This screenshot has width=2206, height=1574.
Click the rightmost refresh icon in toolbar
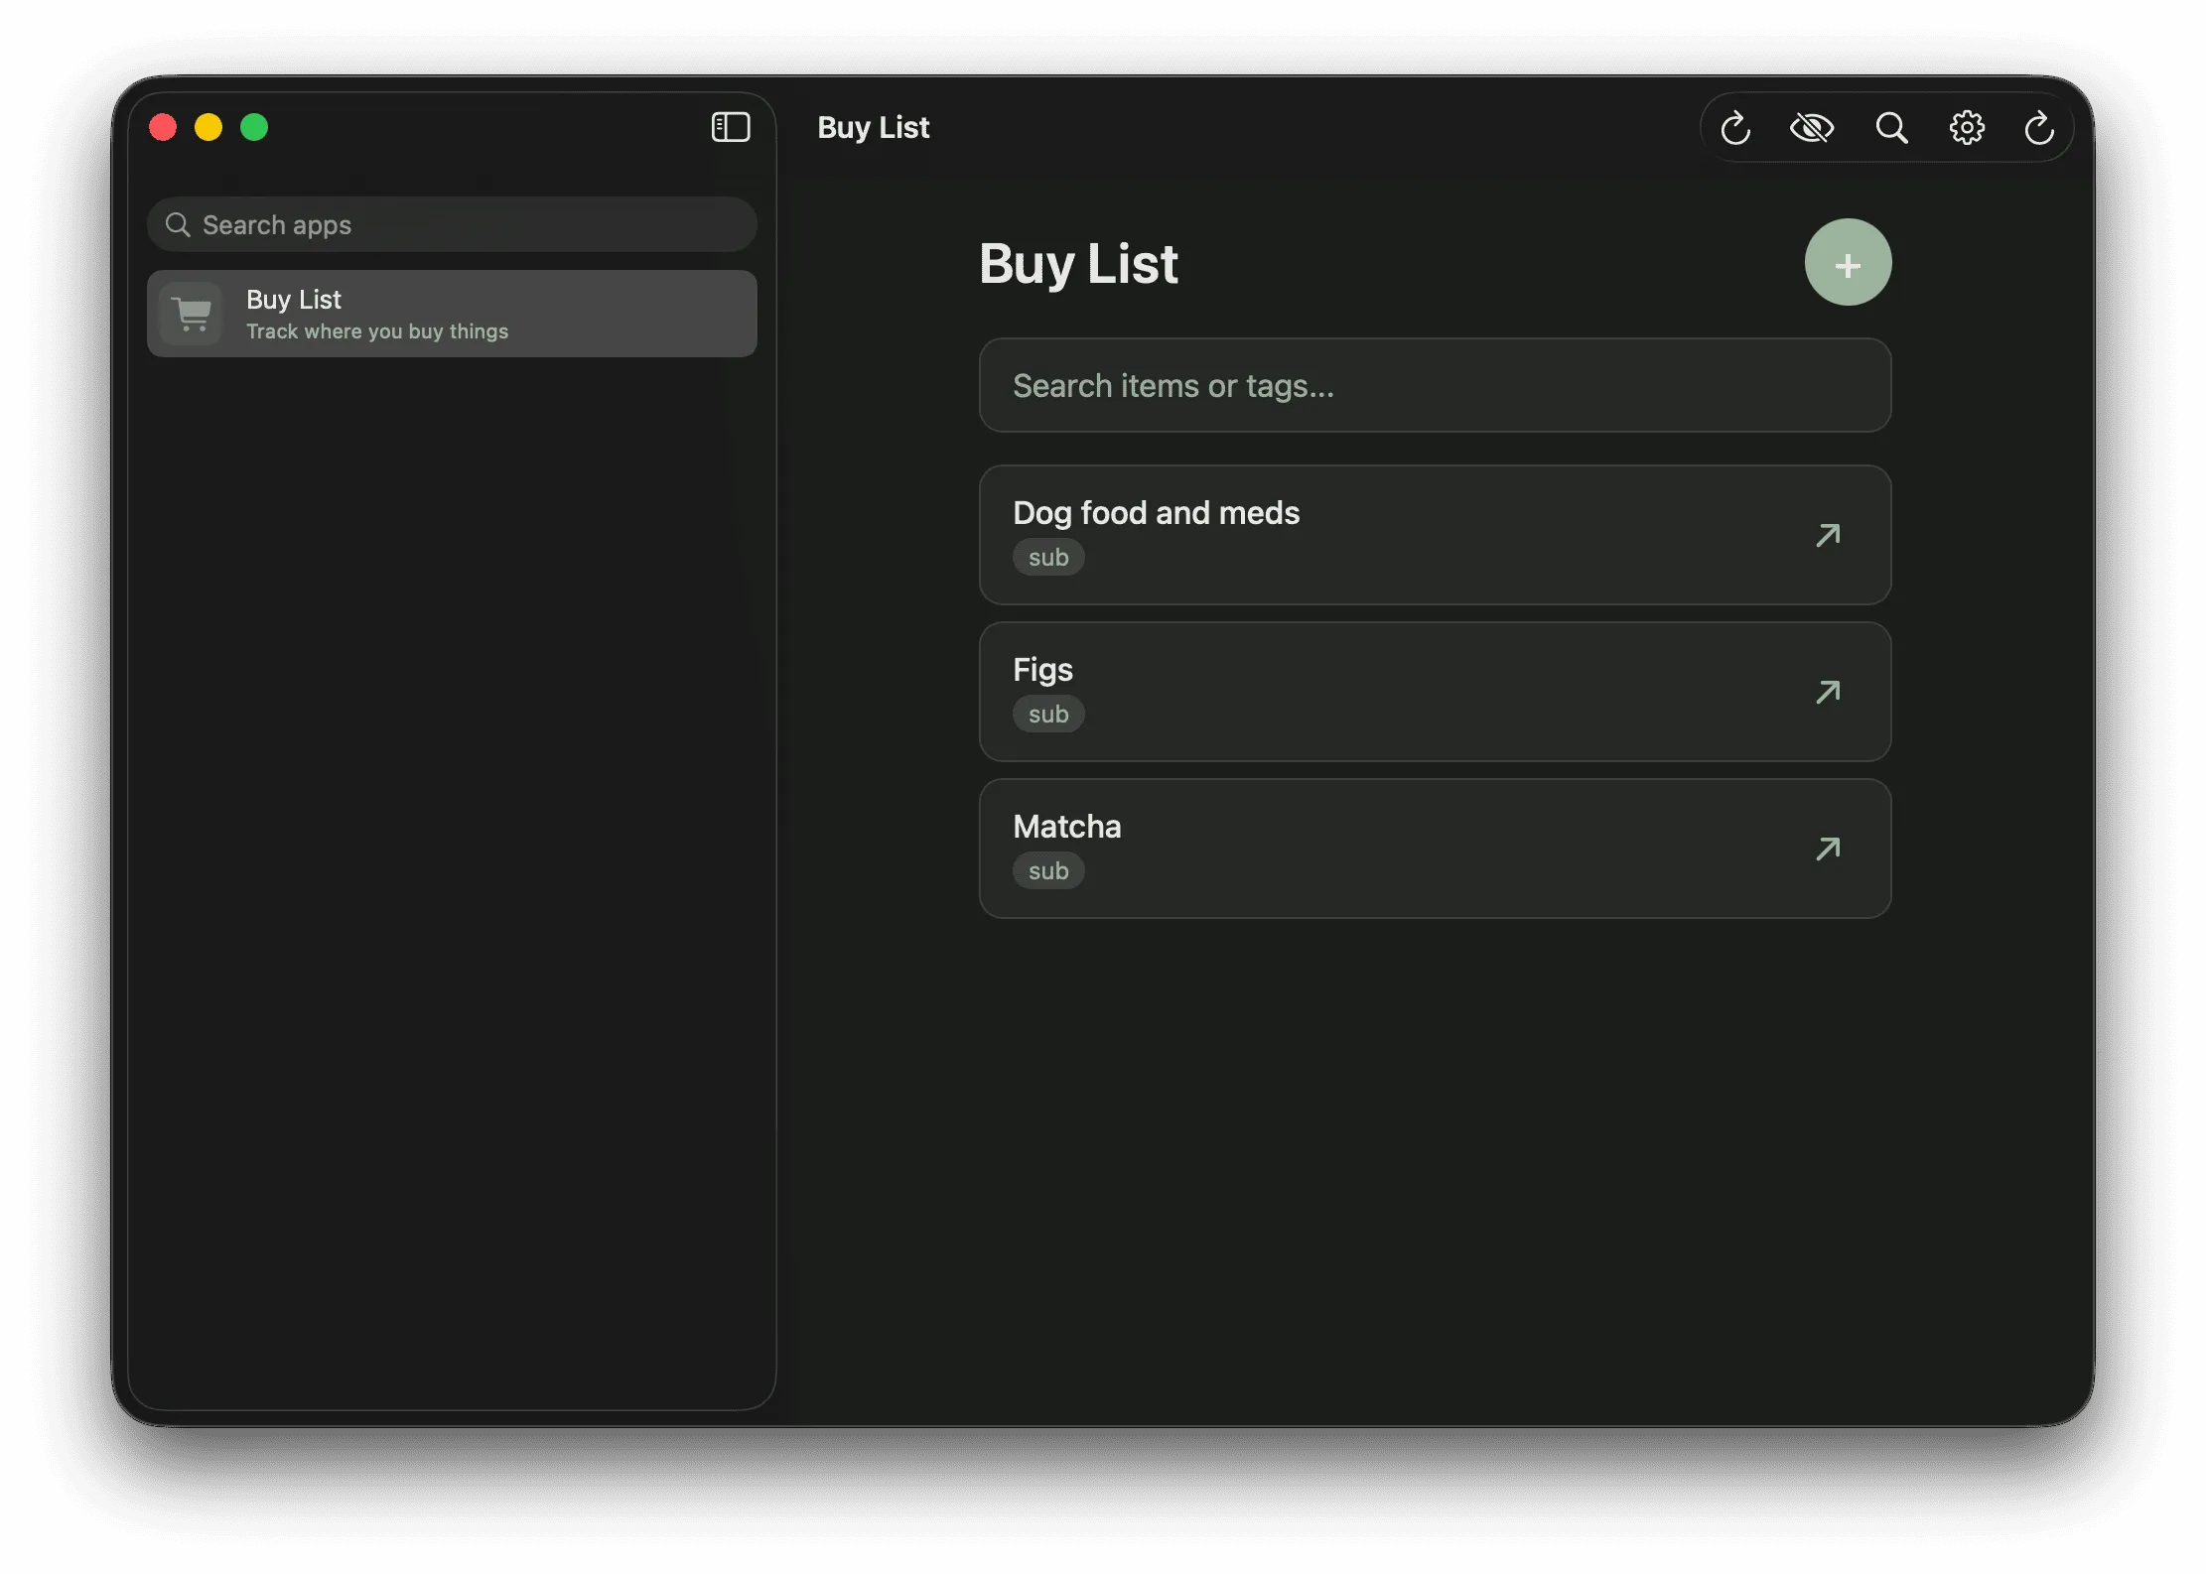coord(2039,127)
